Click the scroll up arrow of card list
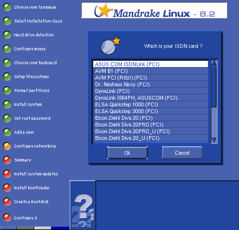The width and height of the screenshot is (239, 230). click(x=214, y=63)
